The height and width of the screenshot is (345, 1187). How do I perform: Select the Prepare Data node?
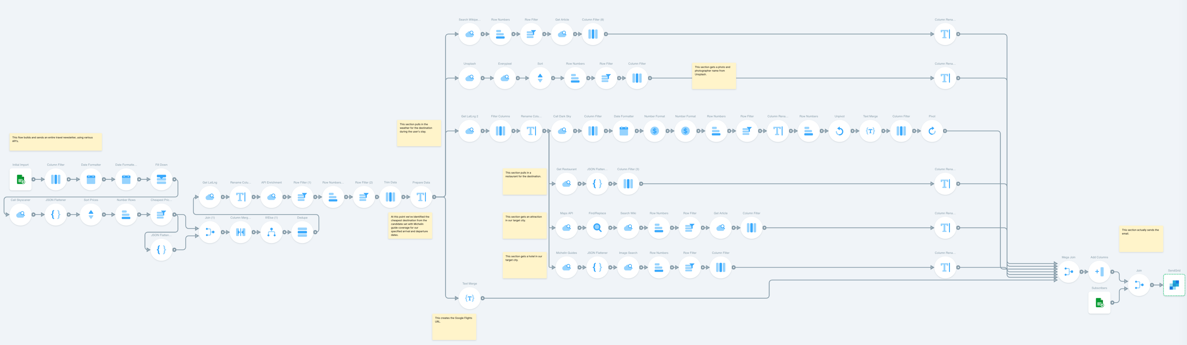click(421, 197)
